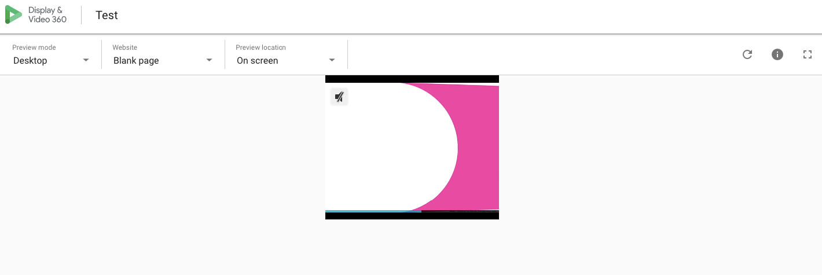Open the Website dropdown
The width and height of the screenshot is (822, 275).
163,55
